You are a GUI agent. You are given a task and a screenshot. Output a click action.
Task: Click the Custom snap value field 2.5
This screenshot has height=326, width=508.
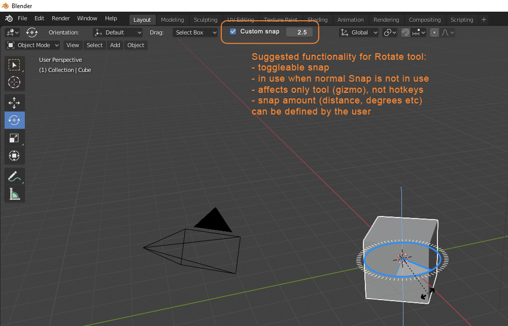[x=300, y=32]
